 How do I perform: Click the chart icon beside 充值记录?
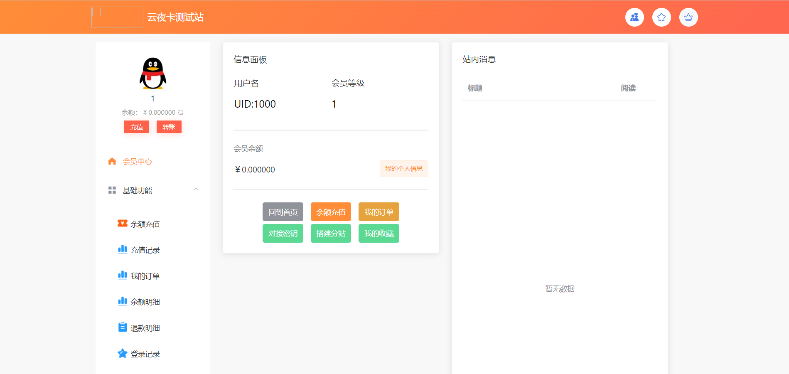point(123,249)
